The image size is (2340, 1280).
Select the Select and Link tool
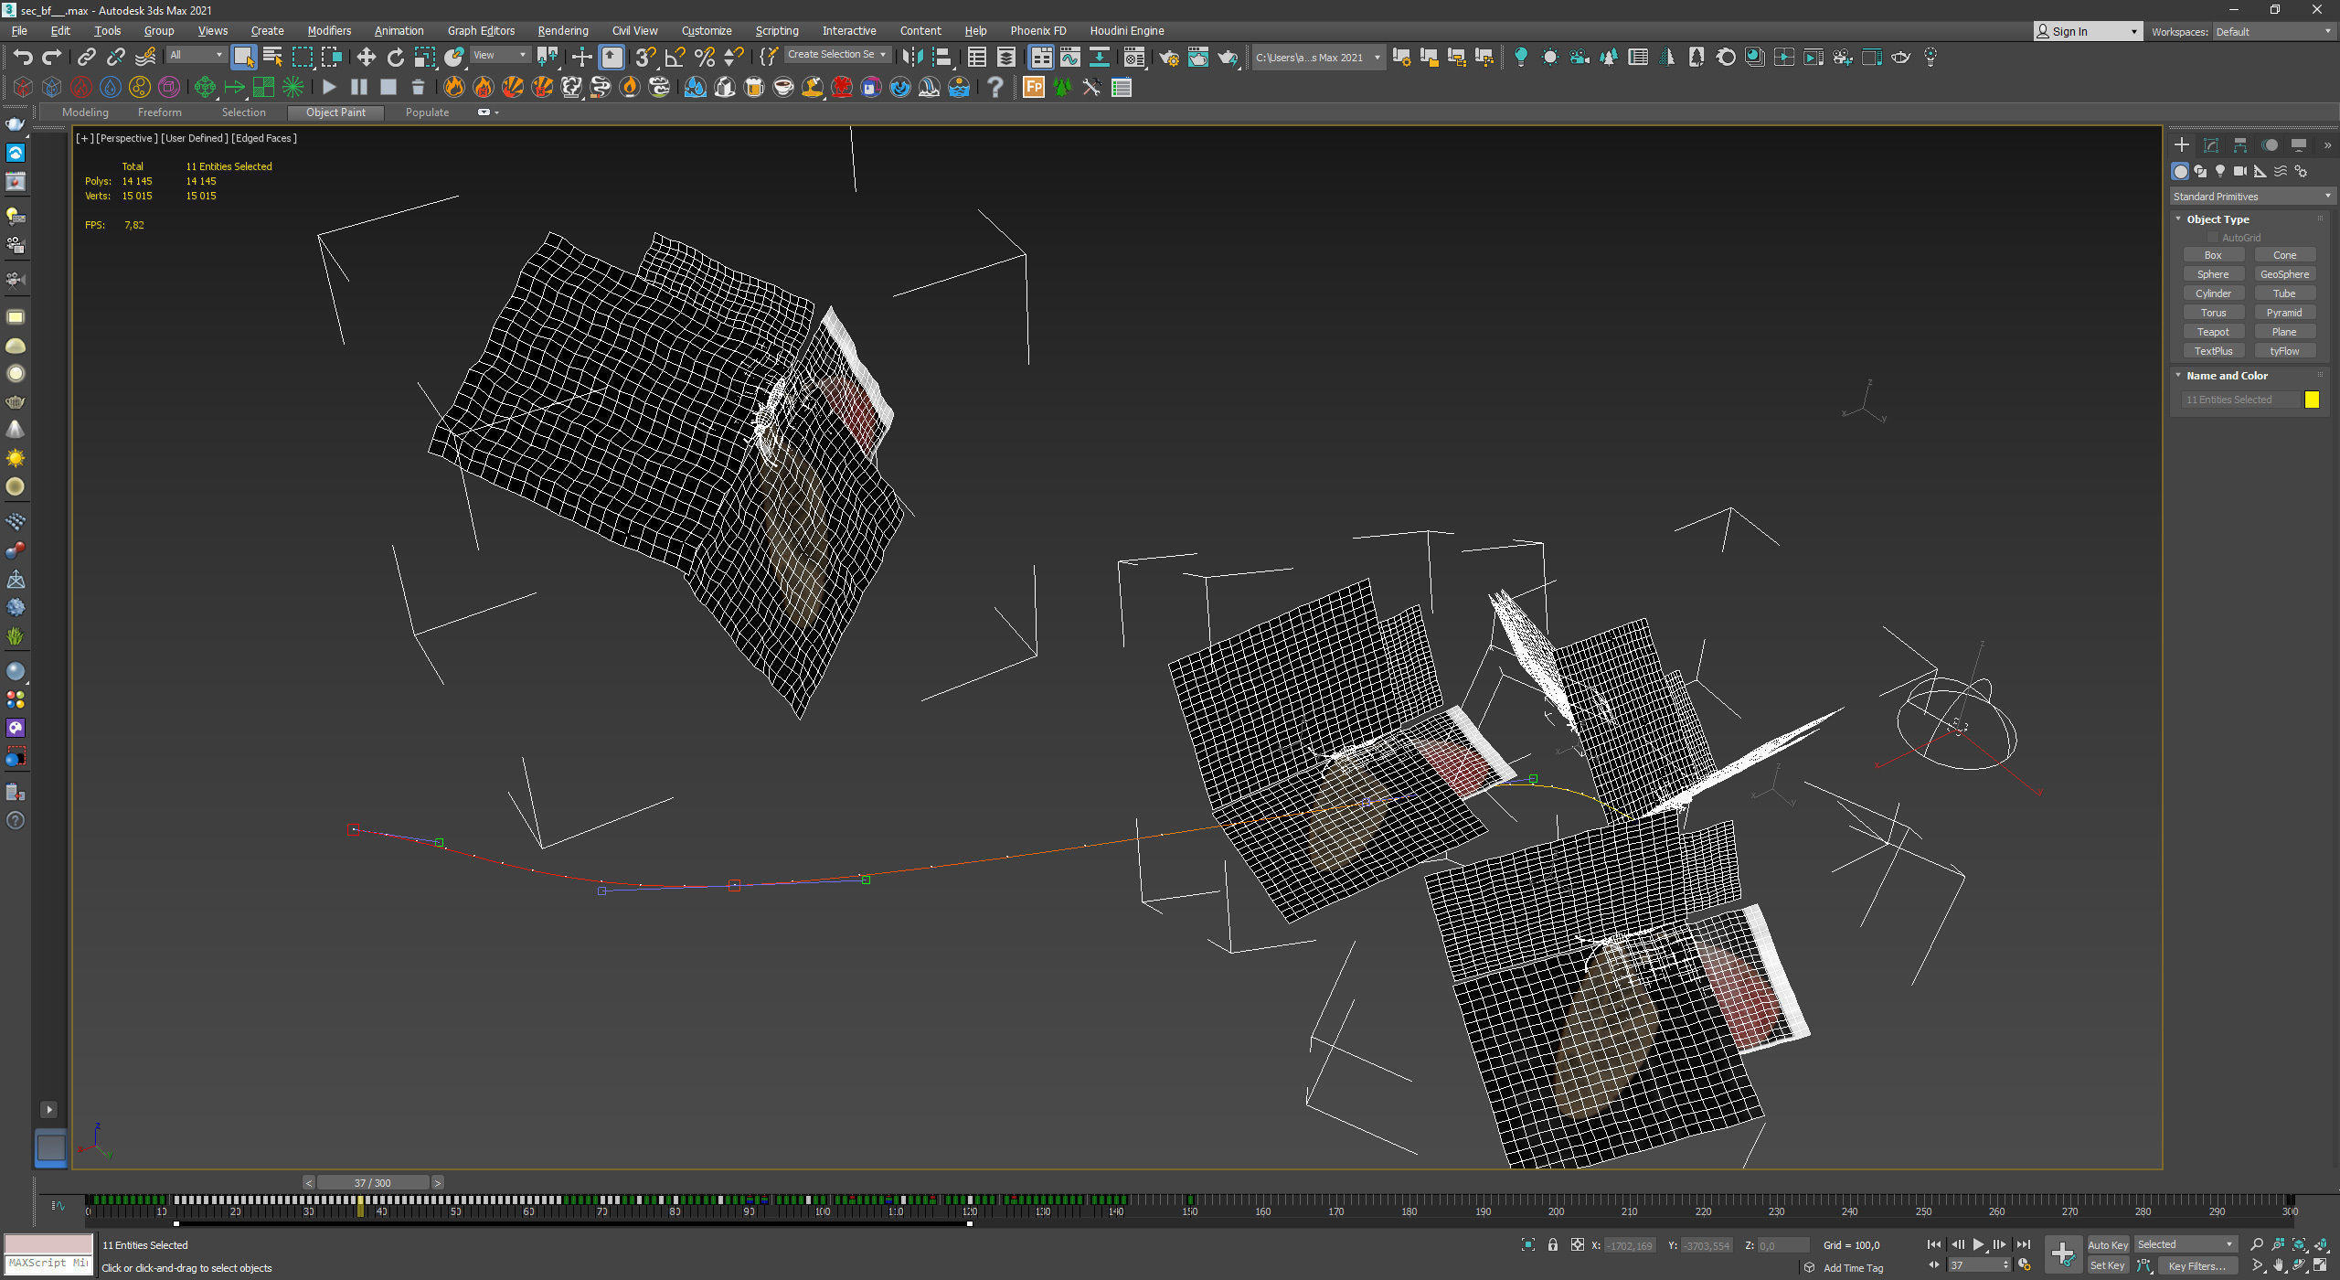pyautogui.click(x=86, y=58)
